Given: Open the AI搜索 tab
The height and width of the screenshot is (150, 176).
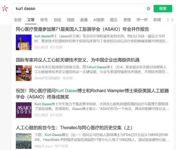Looking at the screenshot, I should (99, 20).
